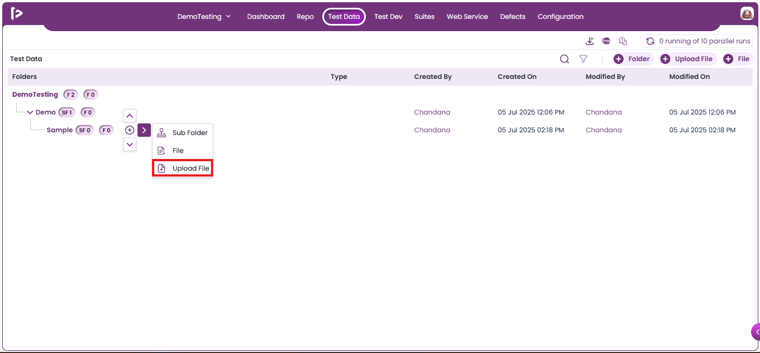This screenshot has width=760, height=353.
Task: Collapse the Demo folder chevron
Action: (x=30, y=112)
